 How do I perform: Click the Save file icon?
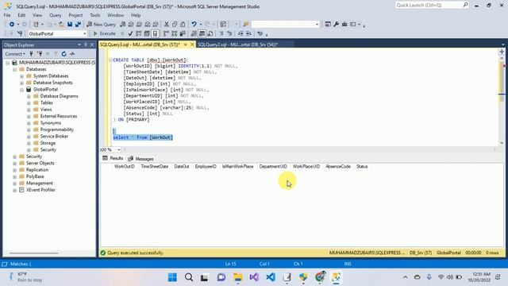tap(70, 25)
